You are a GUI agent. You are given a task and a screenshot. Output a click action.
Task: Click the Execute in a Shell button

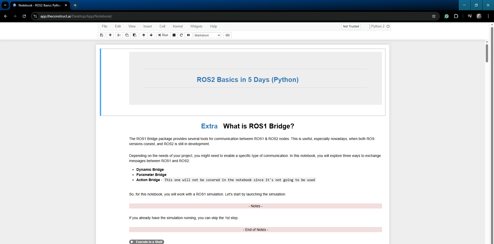coord(147,242)
